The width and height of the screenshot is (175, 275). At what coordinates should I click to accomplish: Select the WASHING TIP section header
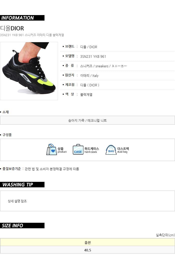click(x=22, y=185)
